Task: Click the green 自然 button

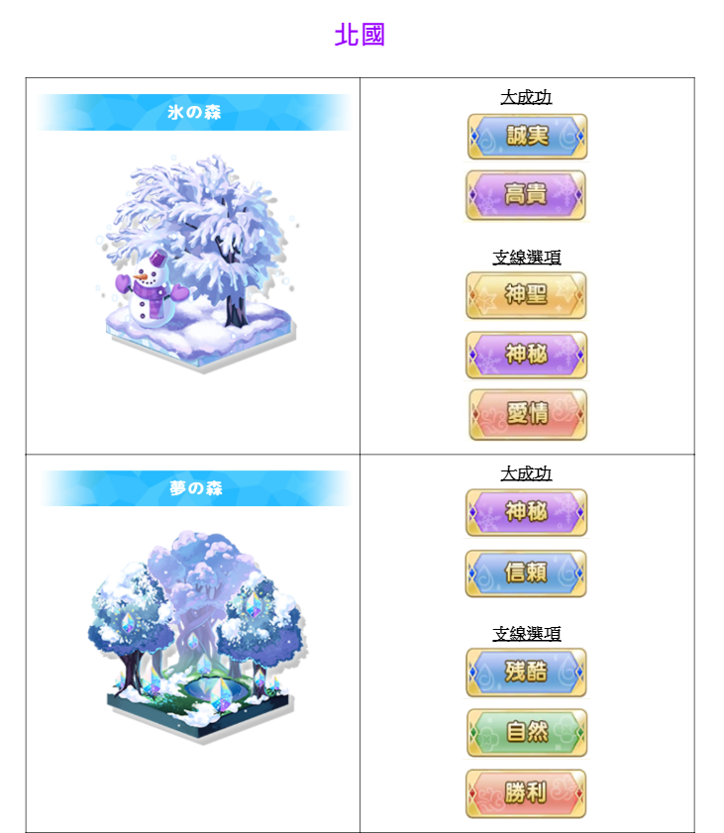Action: click(526, 733)
